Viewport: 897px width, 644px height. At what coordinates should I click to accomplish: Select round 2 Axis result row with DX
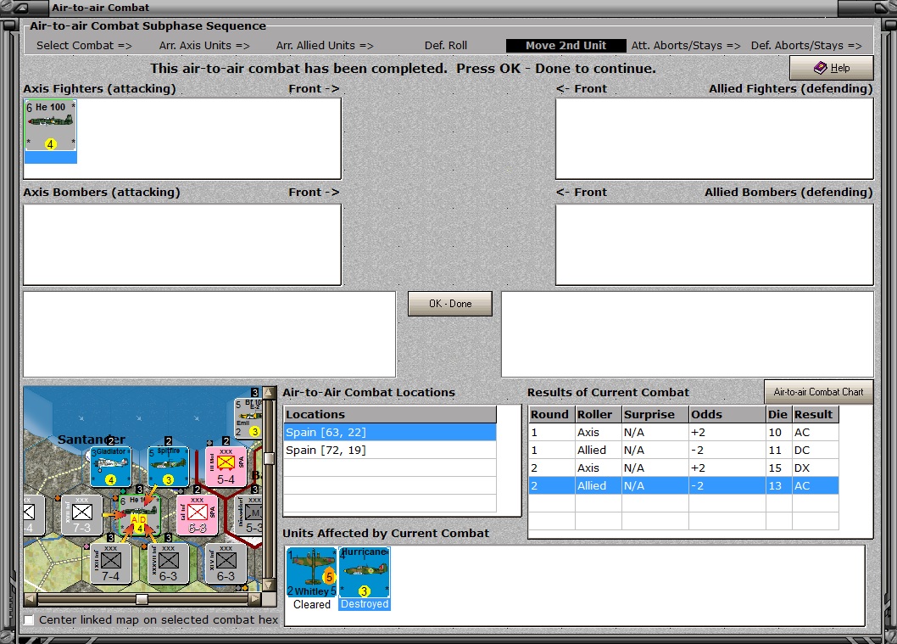683,468
